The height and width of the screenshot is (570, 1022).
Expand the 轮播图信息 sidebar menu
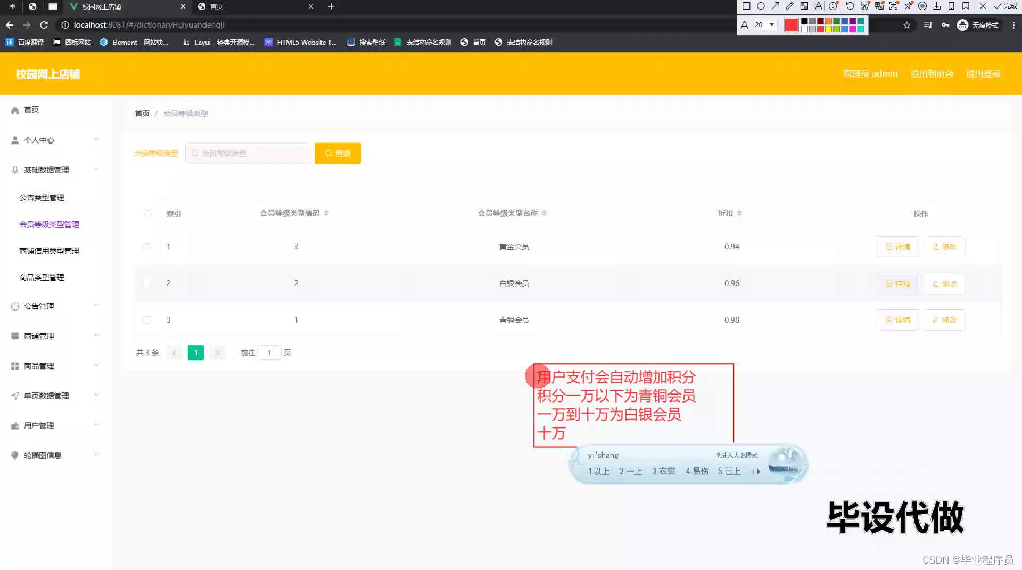(x=55, y=455)
